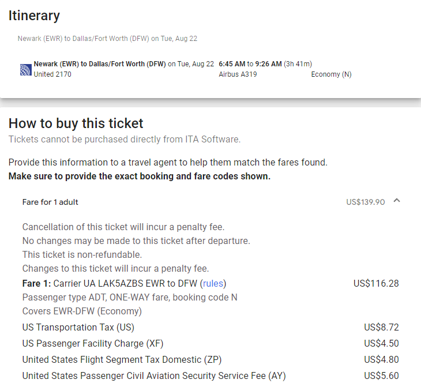This screenshot has width=421, height=383.
Task: Open the fare rules link
Action: tap(213, 283)
